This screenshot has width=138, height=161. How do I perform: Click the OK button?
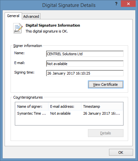point(121,152)
